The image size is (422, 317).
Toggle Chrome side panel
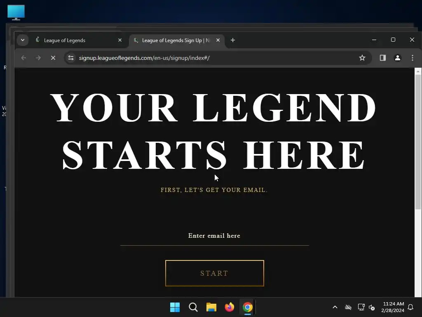click(383, 58)
